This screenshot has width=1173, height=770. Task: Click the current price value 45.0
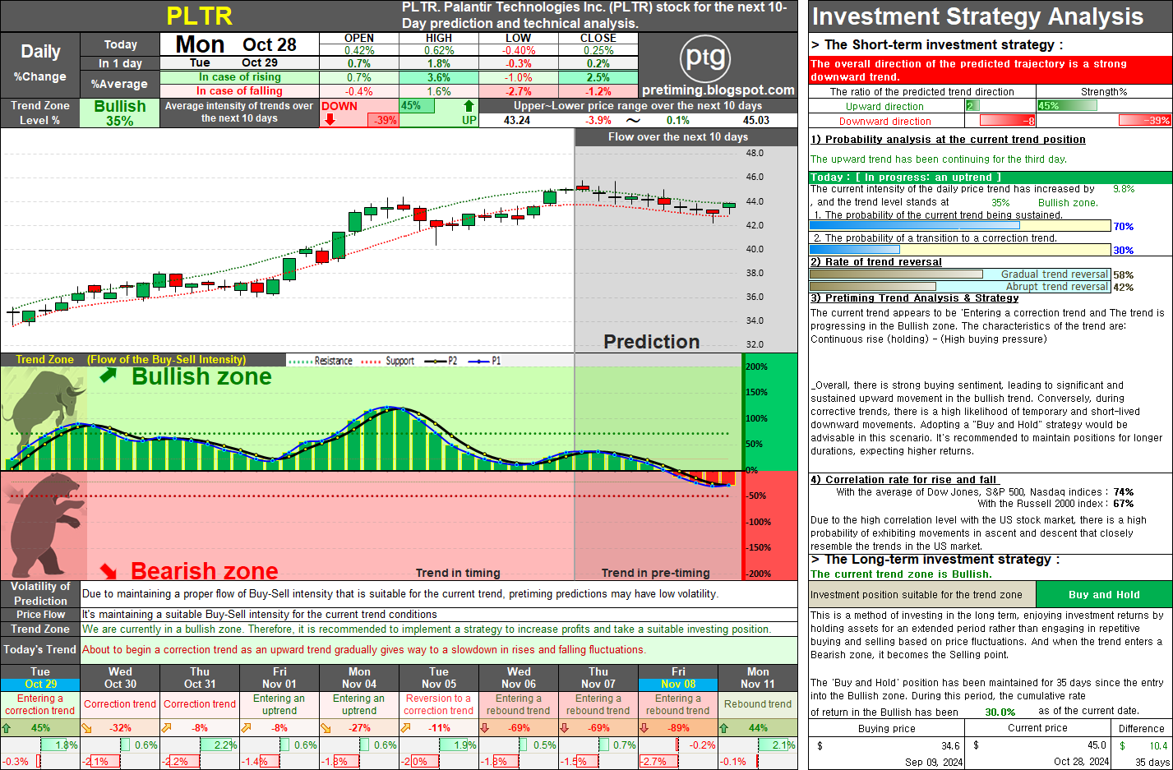pyautogui.click(x=1097, y=745)
